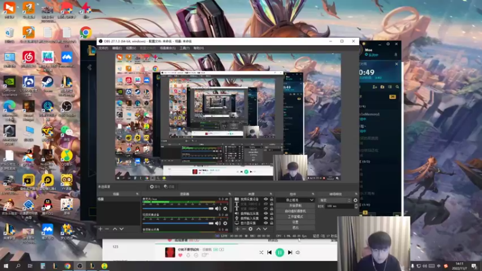Click the 滤镜 filters button
Image resolution: width=482 pixels, height=271 pixels.
click(169, 187)
